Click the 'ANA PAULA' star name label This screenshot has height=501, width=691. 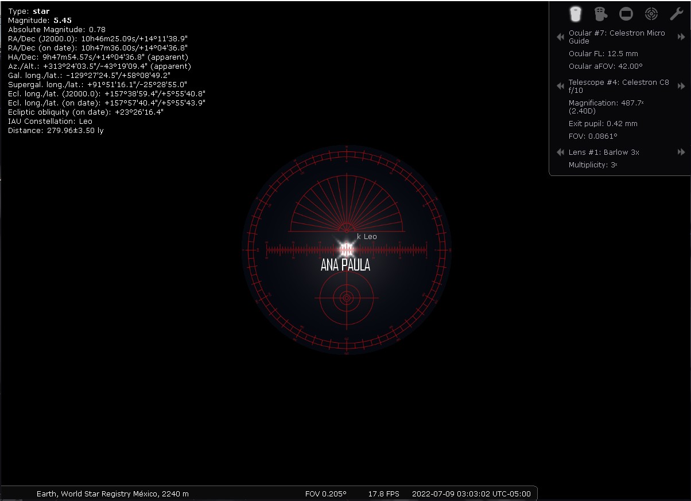(345, 265)
